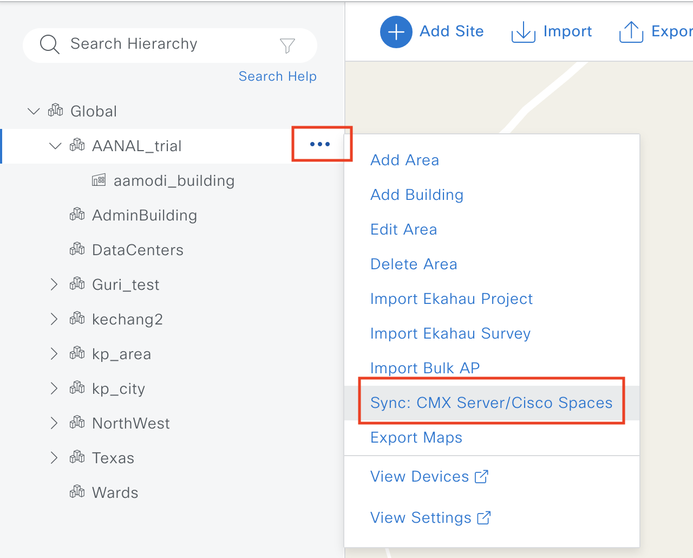Select Sync: CMX Server/Cisco Spaces option
Screen dimensions: 693x558
coord(491,403)
